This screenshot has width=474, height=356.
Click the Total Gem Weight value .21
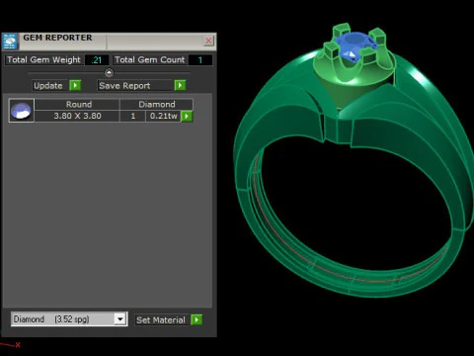tap(97, 60)
